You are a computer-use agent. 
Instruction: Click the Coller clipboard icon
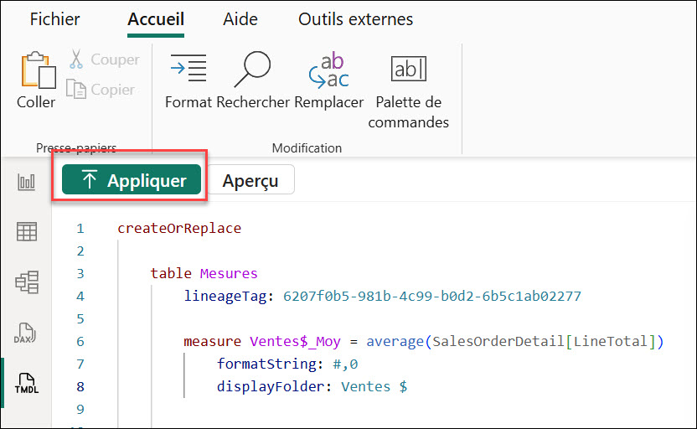[x=36, y=71]
